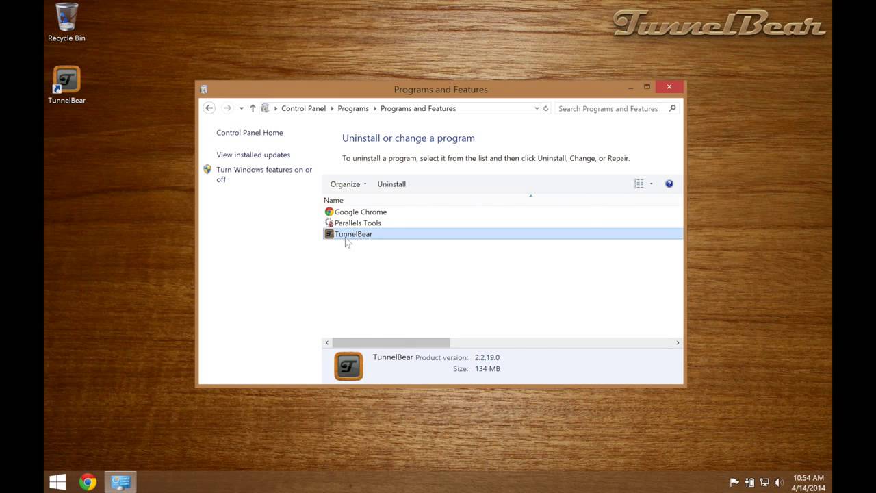Select the TunnelBear program list entry

point(502,233)
